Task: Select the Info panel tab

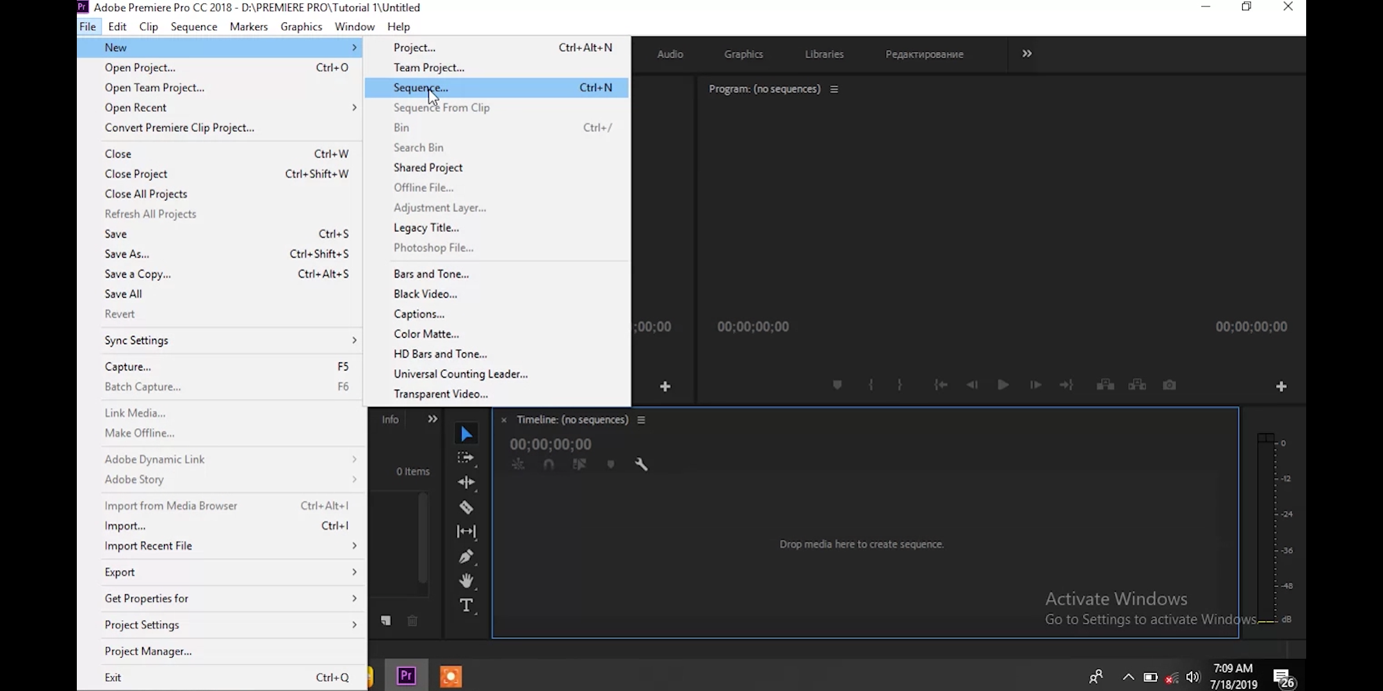Action: click(390, 420)
